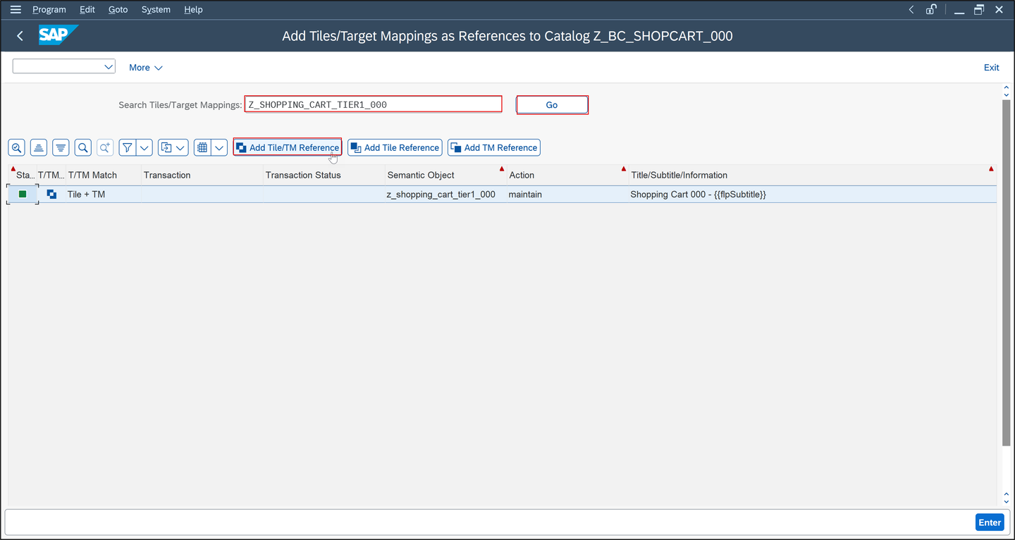Open the Help menu
Image resolution: width=1015 pixels, height=540 pixels.
(x=193, y=10)
